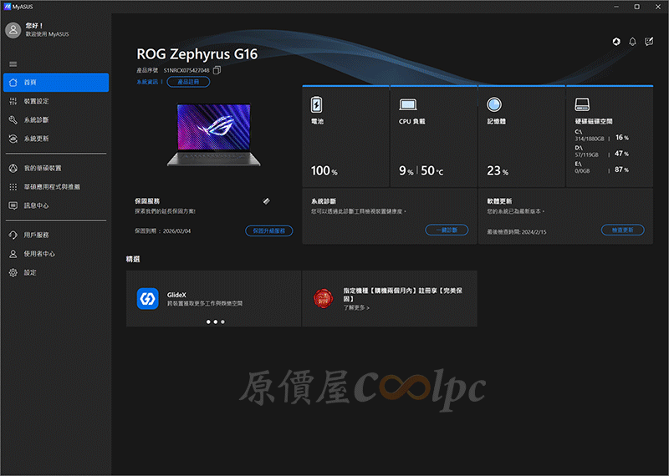Click the warranty tag icon in 保固服務
The image size is (669, 476).
(x=266, y=200)
